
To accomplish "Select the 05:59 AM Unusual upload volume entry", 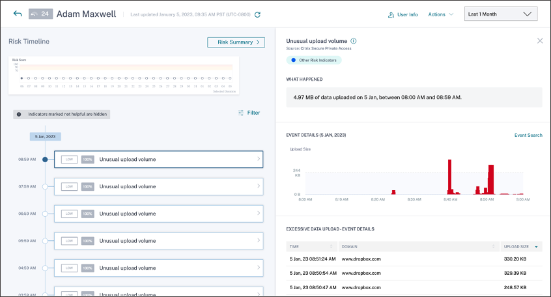I will pyautogui.click(x=159, y=241).
